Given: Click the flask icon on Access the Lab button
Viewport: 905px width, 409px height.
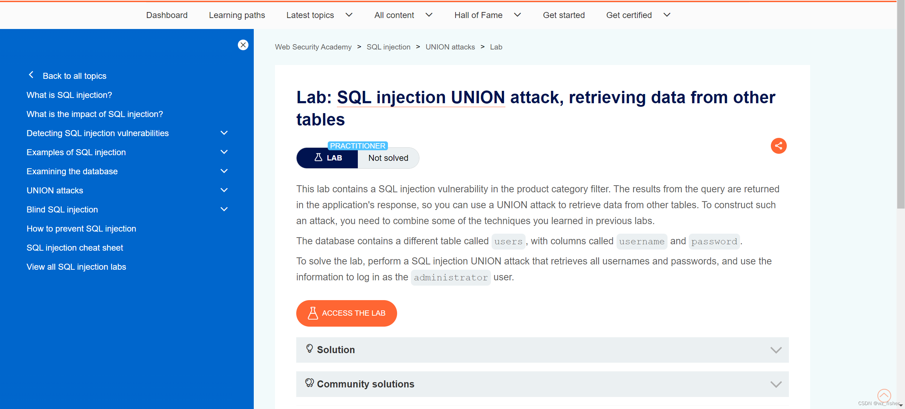Looking at the screenshot, I should [313, 313].
